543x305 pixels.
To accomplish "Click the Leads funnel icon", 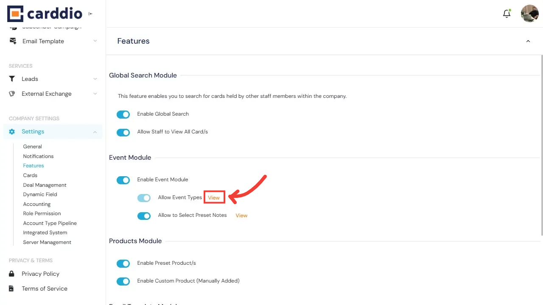I will pyautogui.click(x=12, y=79).
